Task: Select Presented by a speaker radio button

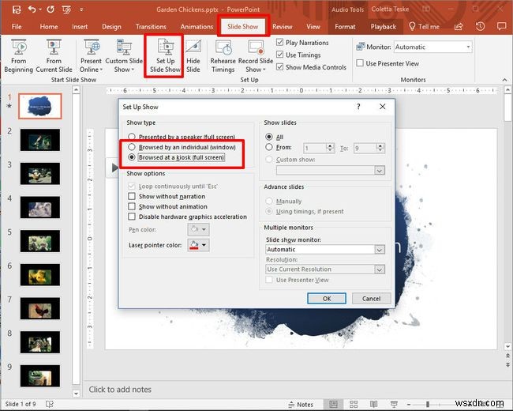Action: point(132,137)
